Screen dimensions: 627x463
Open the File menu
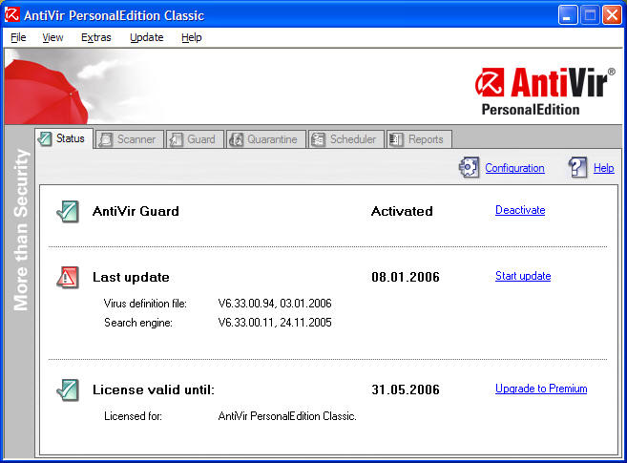click(x=18, y=37)
